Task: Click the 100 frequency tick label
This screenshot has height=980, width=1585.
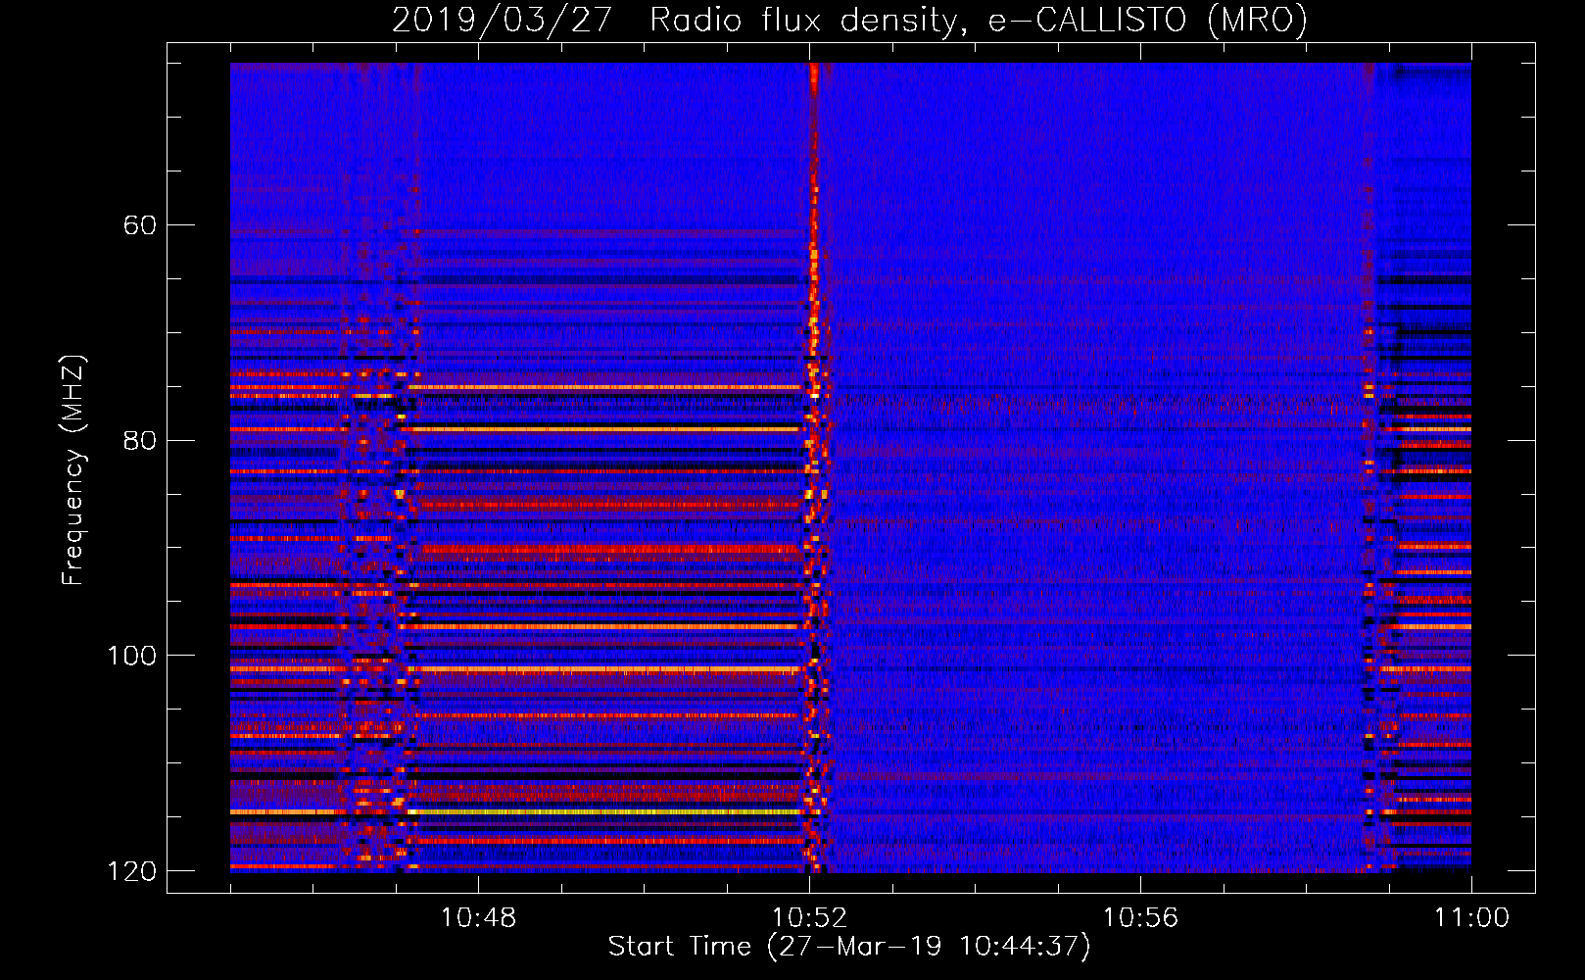Action: point(131,656)
